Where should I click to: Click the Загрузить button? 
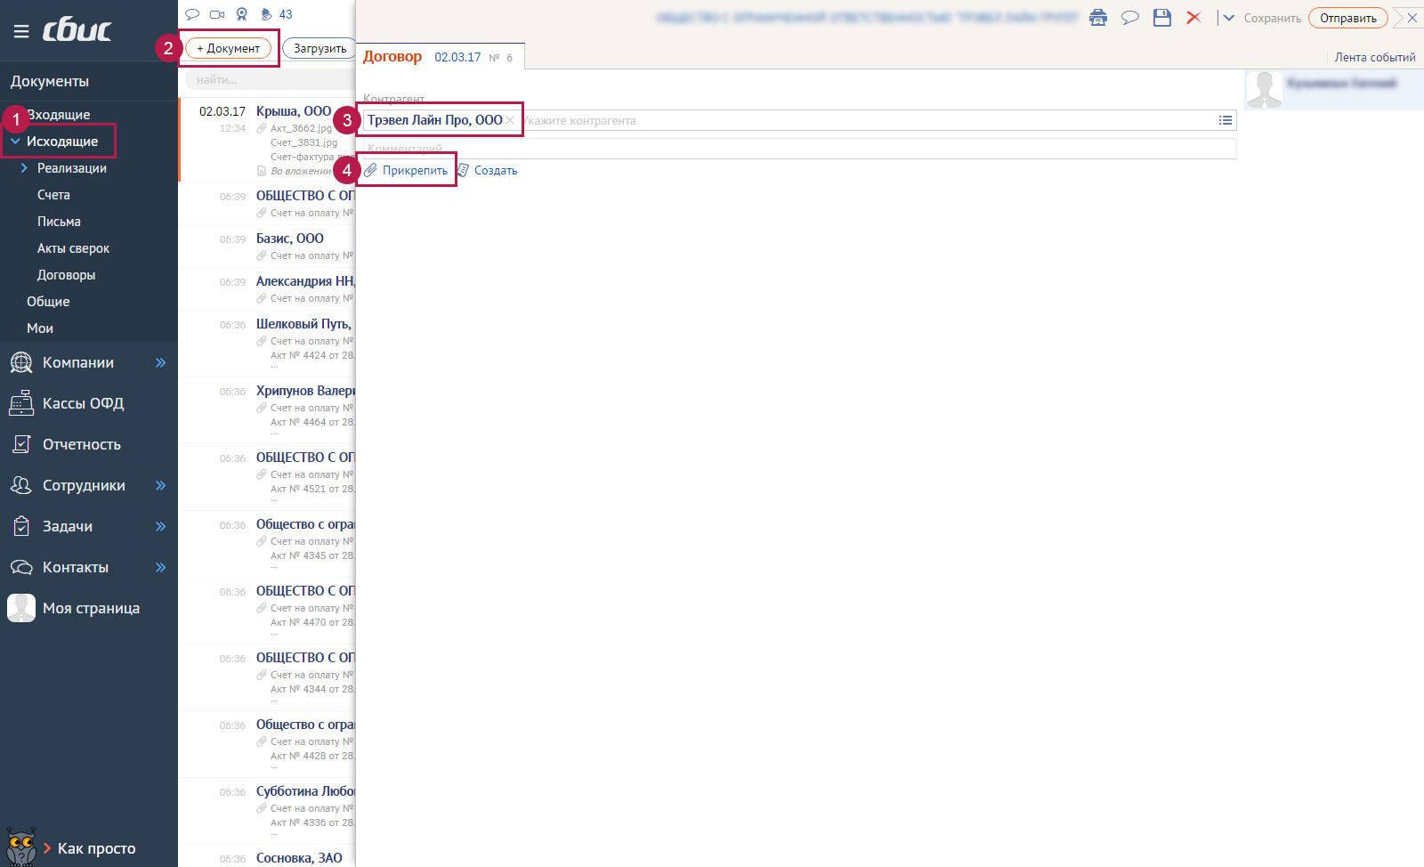click(320, 48)
